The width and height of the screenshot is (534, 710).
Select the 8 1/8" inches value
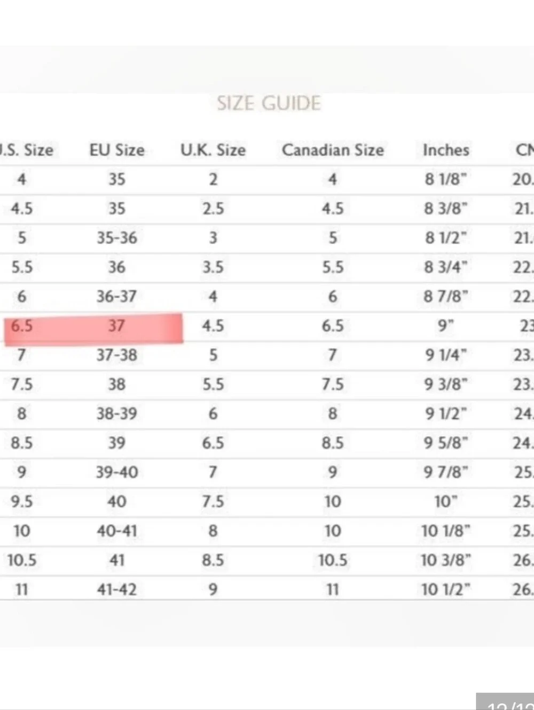(x=446, y=179)
